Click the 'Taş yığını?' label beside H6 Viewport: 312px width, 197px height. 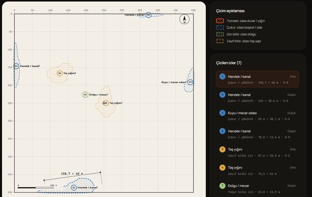[x=70, y=73]
